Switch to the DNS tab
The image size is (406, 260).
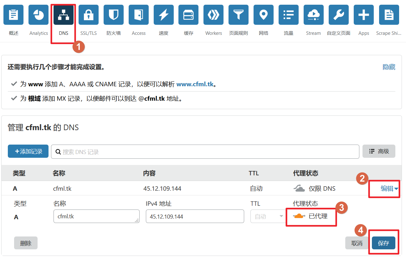[x=64, y=15]
